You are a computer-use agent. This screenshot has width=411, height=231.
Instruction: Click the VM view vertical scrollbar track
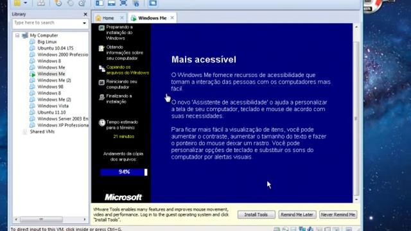(356, 113)
